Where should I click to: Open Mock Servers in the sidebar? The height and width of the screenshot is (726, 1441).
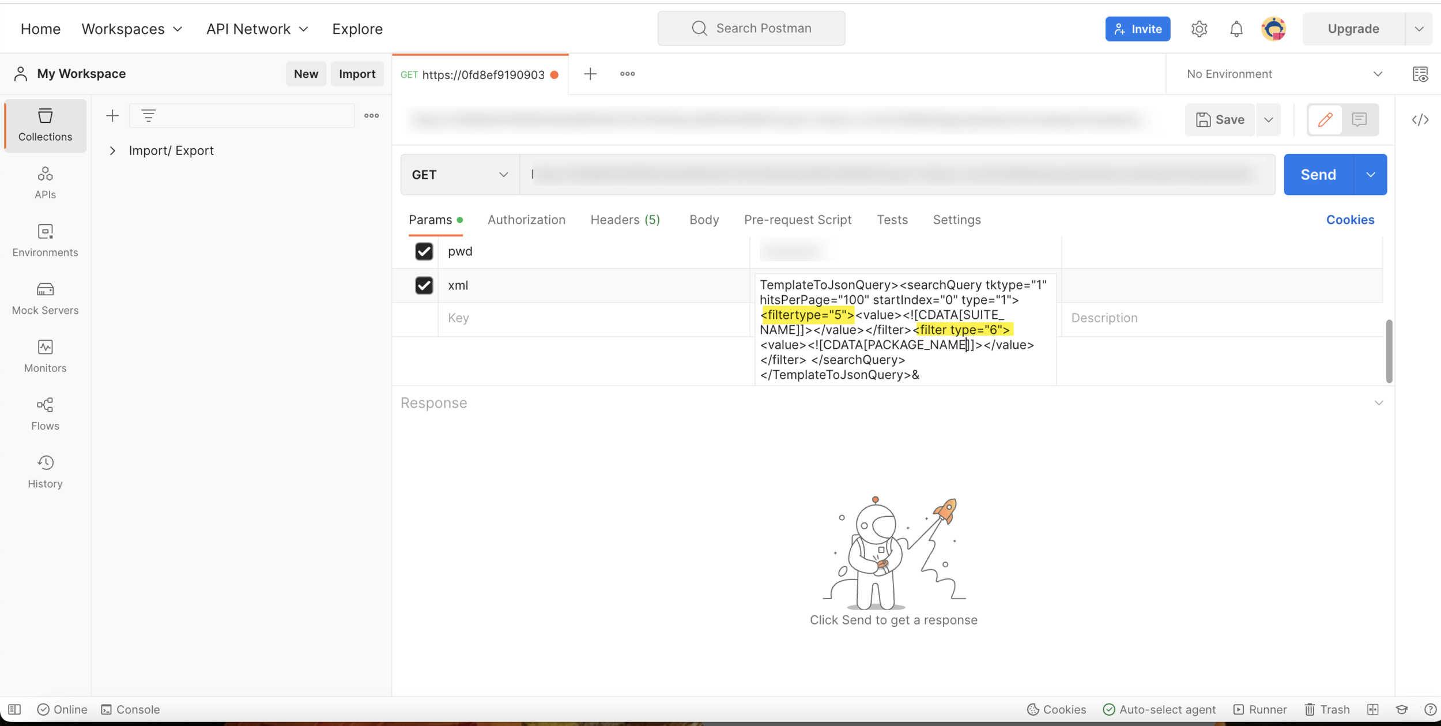pyautogui.click(x=45, y=298)
